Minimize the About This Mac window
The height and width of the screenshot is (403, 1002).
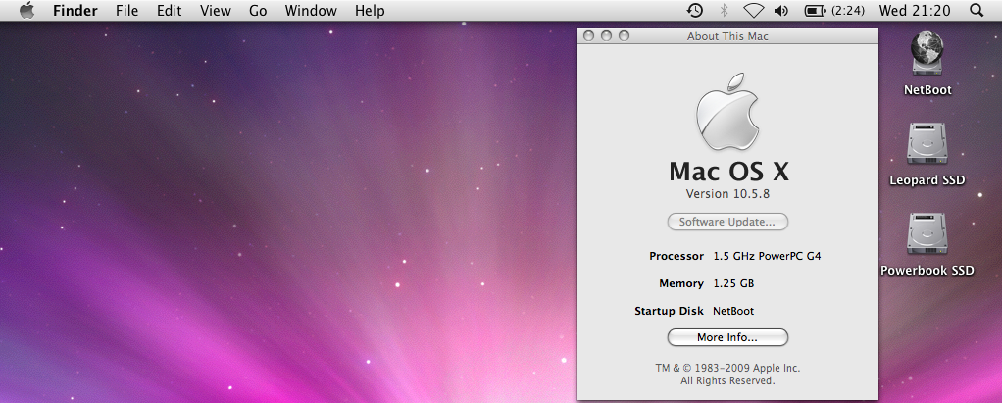coord(607,36)
